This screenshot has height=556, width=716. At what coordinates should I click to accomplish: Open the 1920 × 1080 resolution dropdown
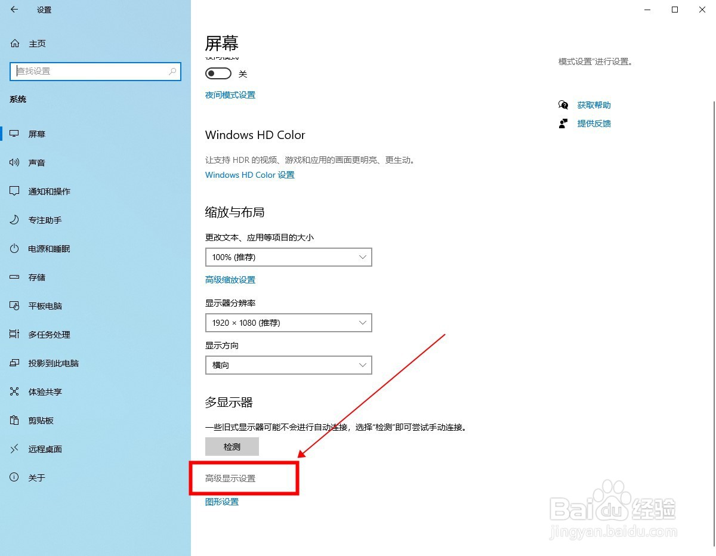tap(289, 323)
